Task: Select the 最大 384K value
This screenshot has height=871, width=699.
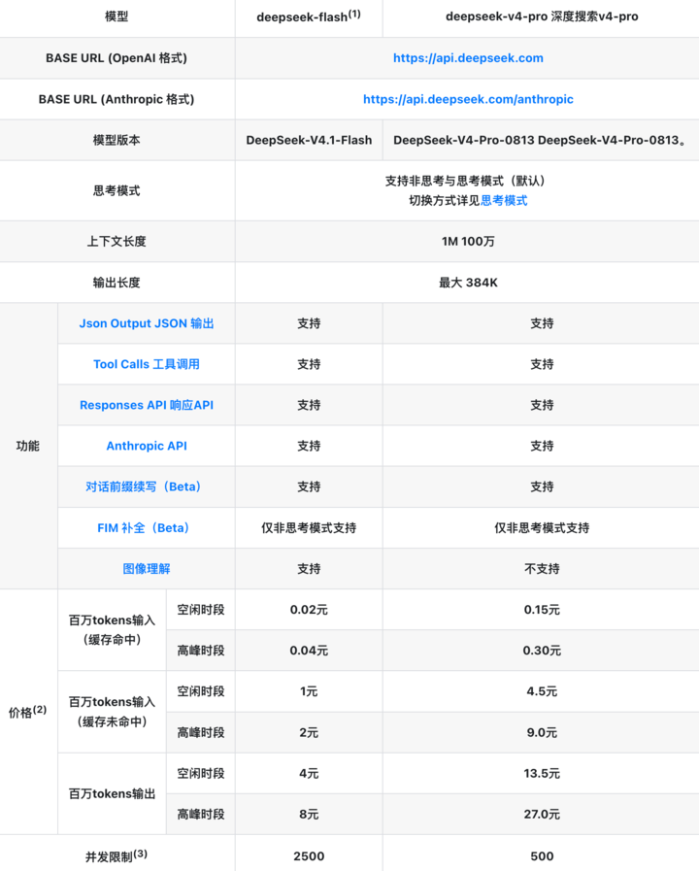Action: [x=468, y=283]
